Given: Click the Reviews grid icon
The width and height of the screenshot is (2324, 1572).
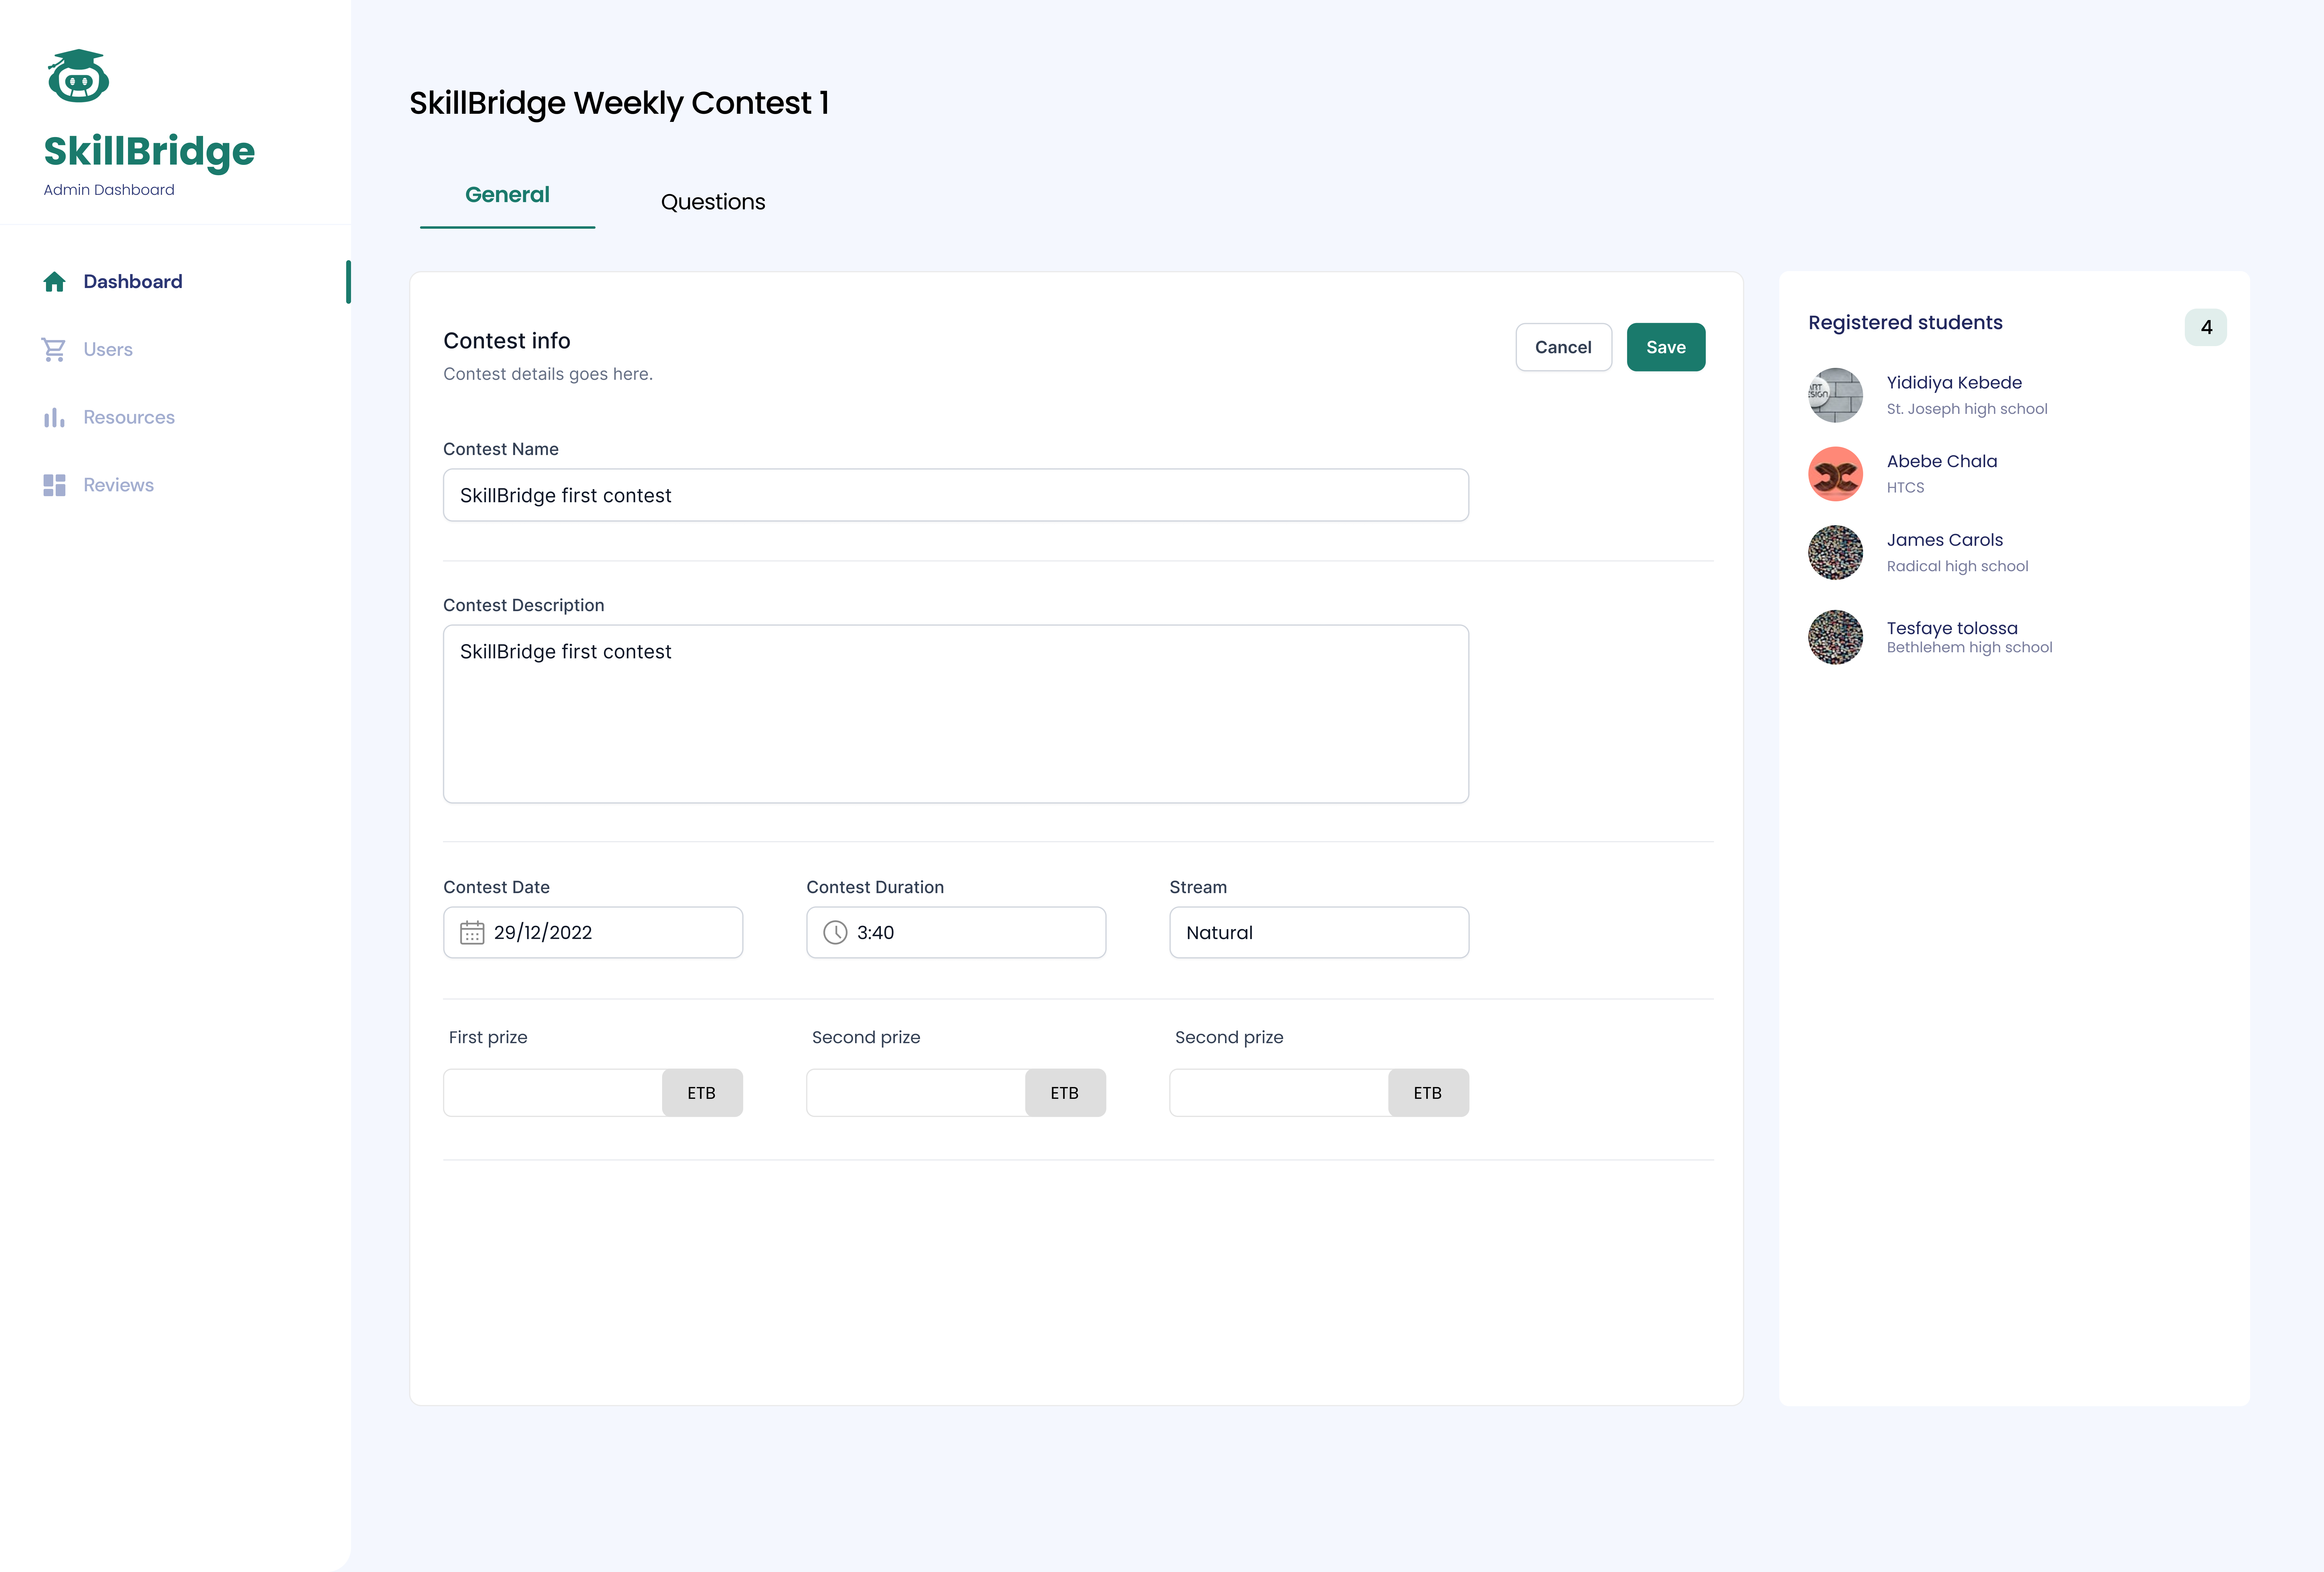Looking at the screenshot, I should 54,485.
